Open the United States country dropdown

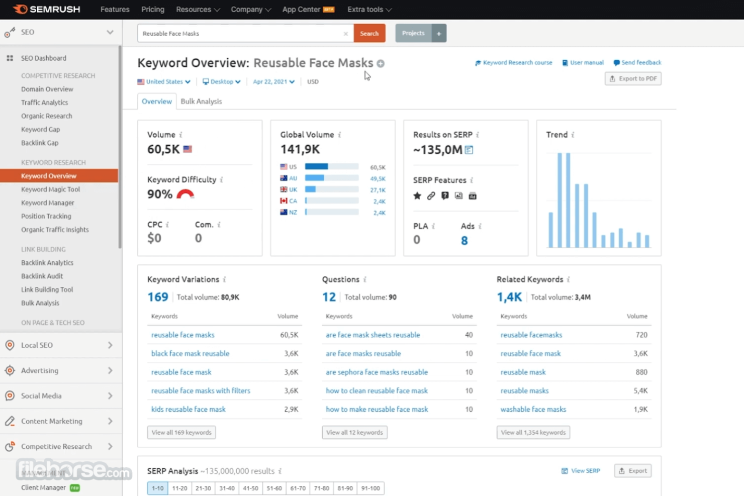[x=164, y=81]
